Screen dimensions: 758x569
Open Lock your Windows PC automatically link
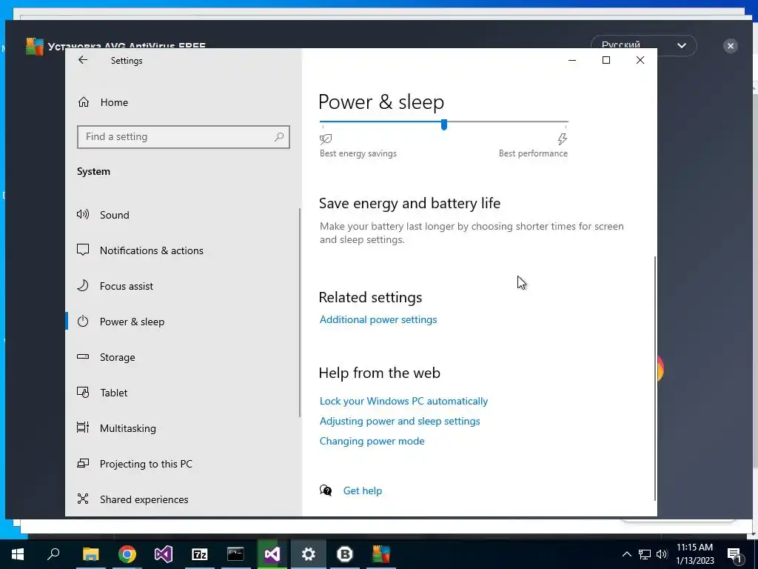coord(403,401)
